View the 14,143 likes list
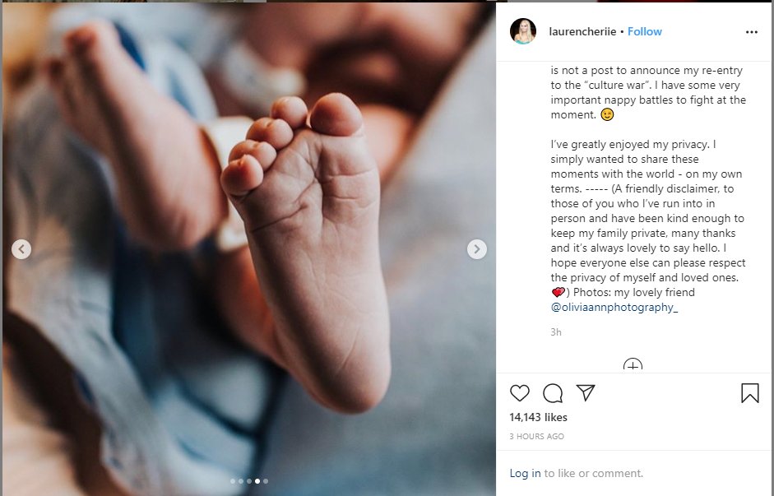Viewport: 774px width, 496px height. pyautogui.click(x=539, y=418)
